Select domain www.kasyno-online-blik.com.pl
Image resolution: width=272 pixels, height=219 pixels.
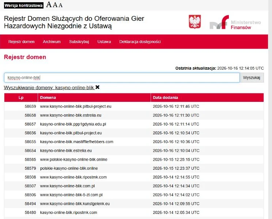pos(68,186)
